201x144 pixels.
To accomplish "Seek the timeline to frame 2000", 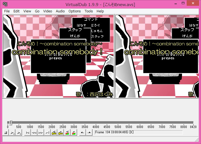I will pos(52,123).
